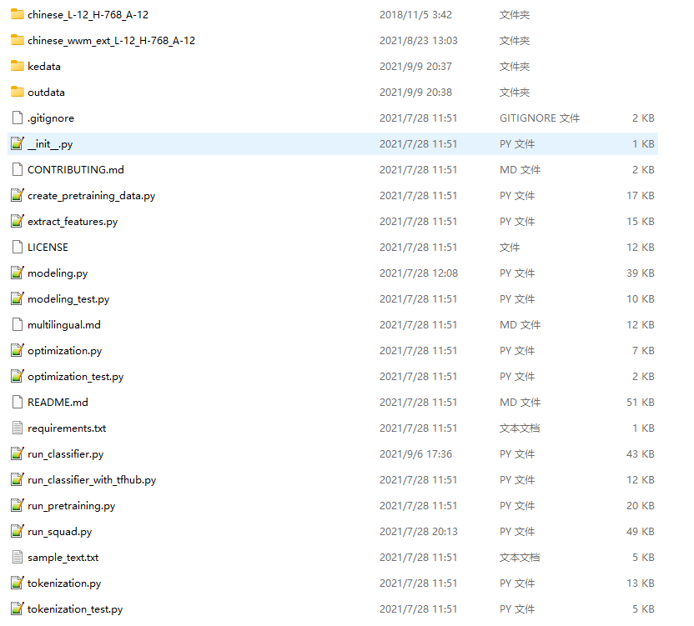The height and width of the screenshot is (626, 694).
Task: Select the CONTRIBUTING.md file name
Action: pos(76,170)
